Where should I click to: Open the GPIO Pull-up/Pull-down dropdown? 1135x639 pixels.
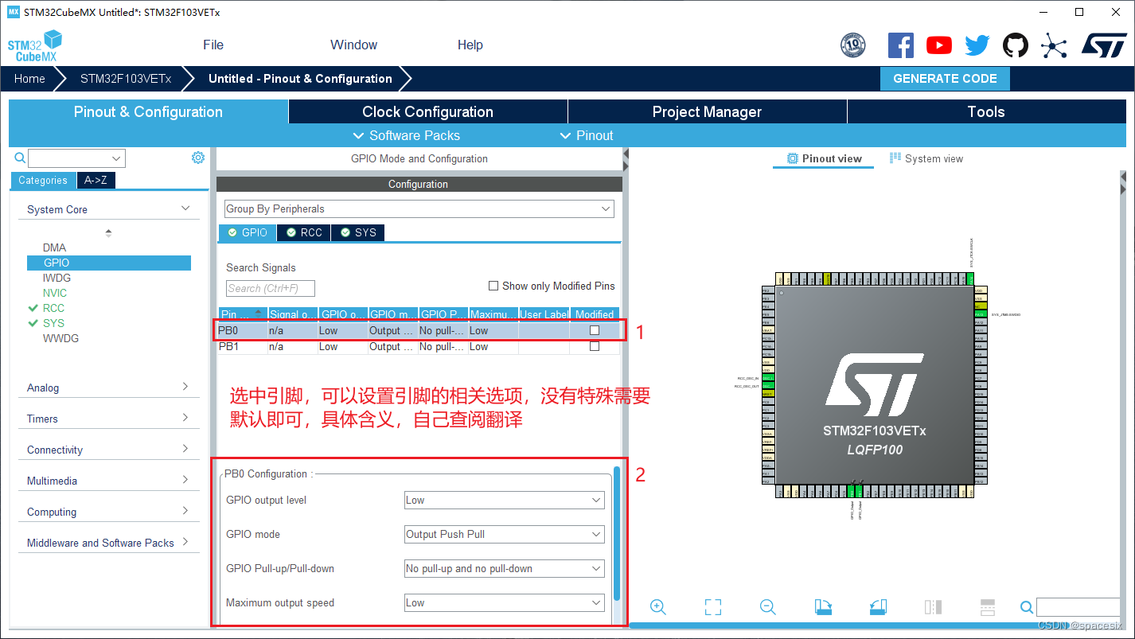(505, 568)
